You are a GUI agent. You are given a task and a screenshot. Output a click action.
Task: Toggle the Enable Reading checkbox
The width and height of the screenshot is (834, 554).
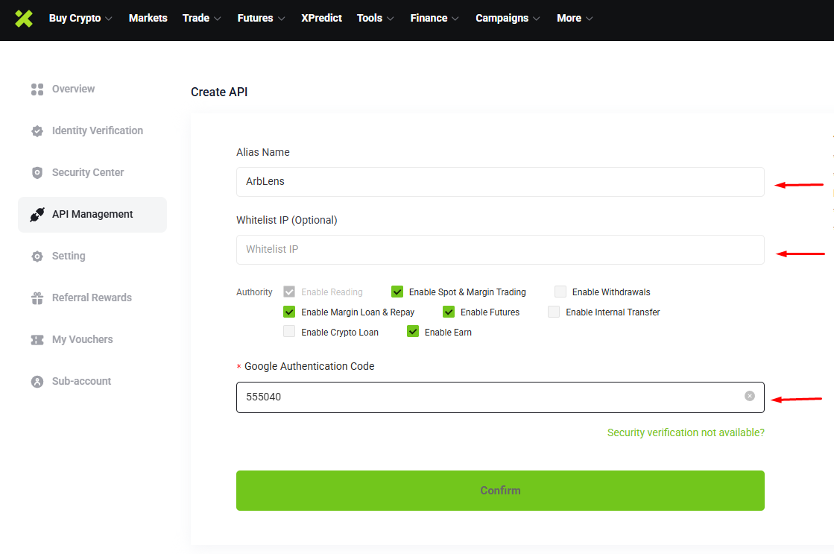tap(289, 292)
